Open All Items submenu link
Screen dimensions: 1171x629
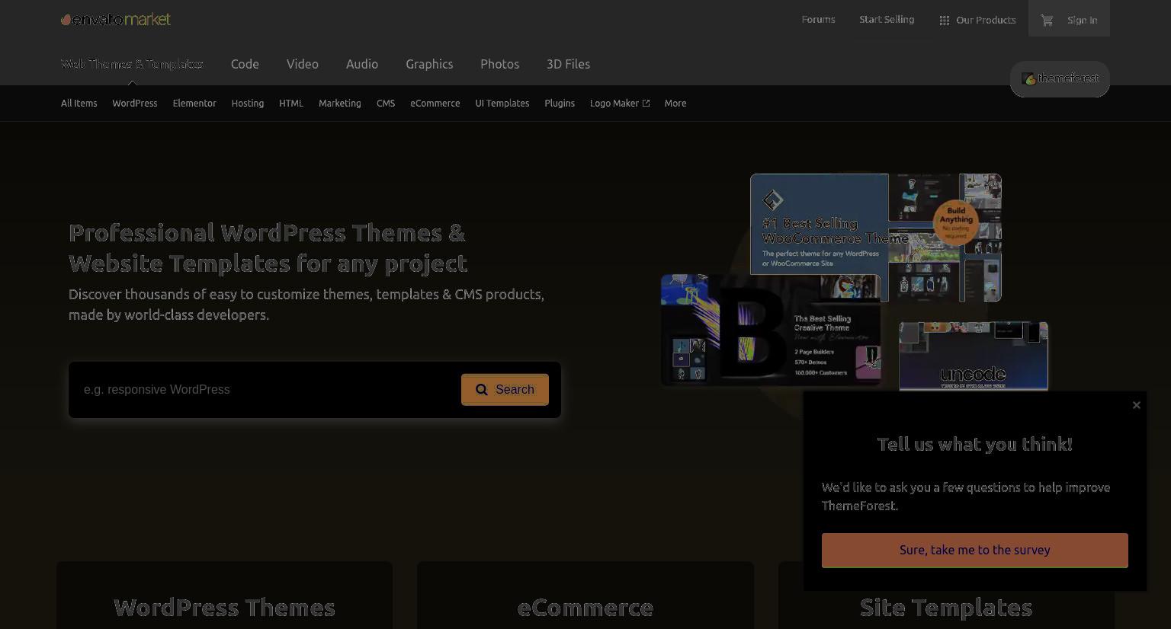(79, 104)
